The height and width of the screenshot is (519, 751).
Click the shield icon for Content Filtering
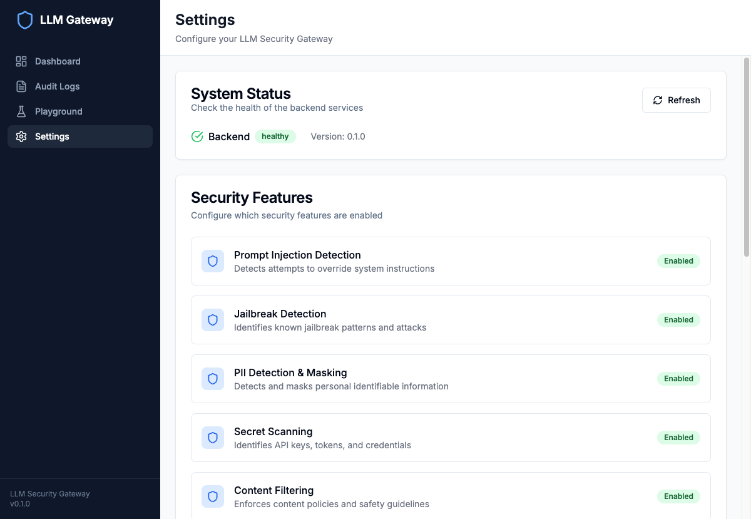(213, 496)
